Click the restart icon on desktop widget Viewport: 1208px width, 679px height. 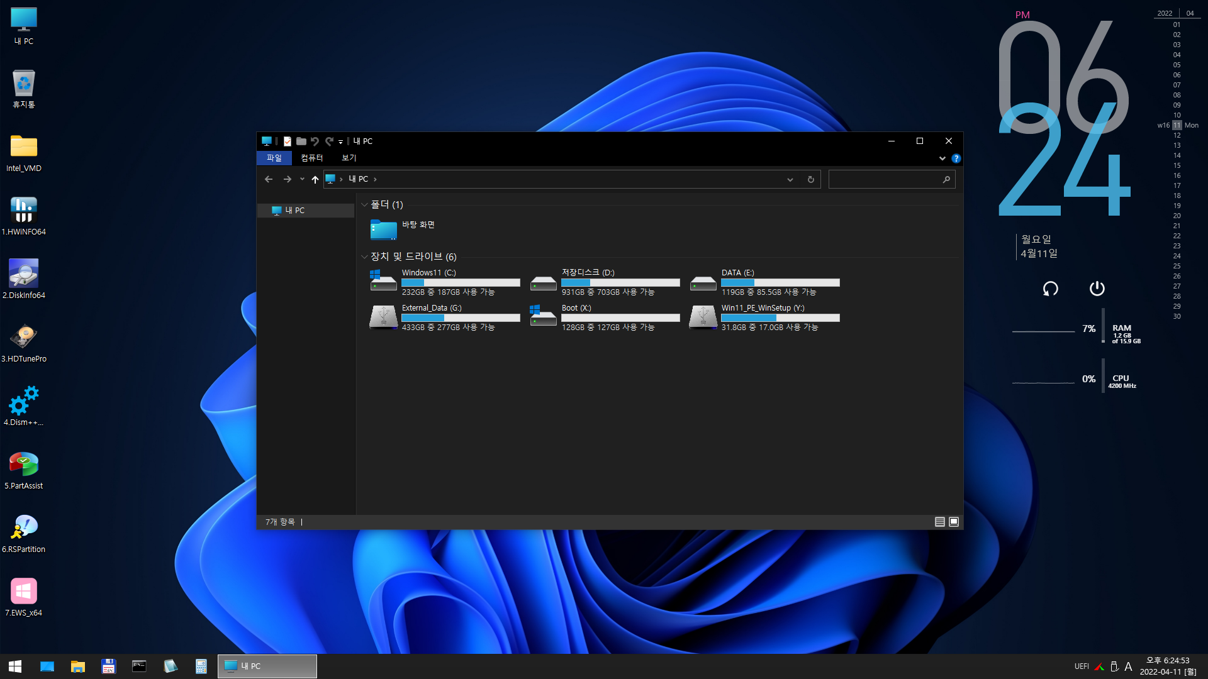tap(1050, 289)
